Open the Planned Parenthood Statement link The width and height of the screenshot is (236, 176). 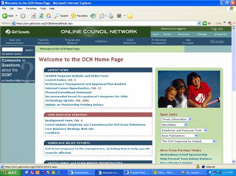click(69, 92)
